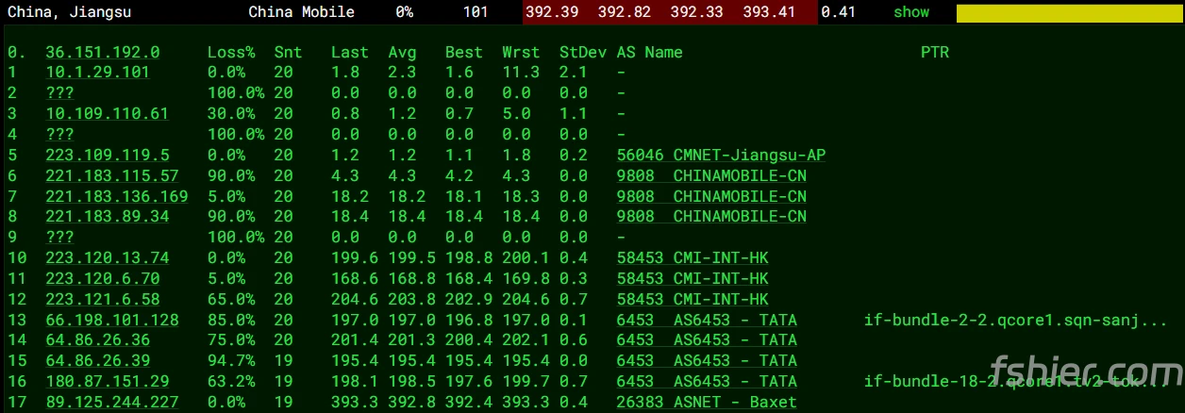Open AS link 26383 ASNET - Baxet
The width and height of the screenshot is (1185, 413).
[707, 403]
